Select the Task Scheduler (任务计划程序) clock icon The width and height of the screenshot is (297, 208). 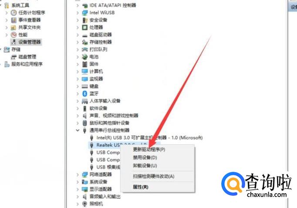[x=13, y=13]
